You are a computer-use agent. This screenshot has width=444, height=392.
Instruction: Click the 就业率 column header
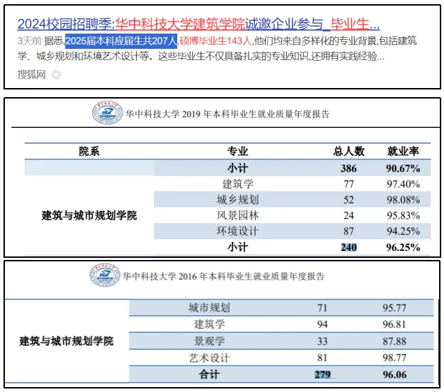(404, 152)
